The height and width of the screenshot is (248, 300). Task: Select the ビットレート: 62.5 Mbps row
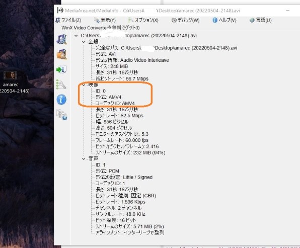[119, 116]
